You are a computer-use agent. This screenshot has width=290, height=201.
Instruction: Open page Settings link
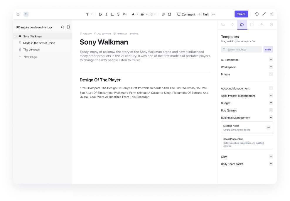pyautogui.click(x=134, y=34)
